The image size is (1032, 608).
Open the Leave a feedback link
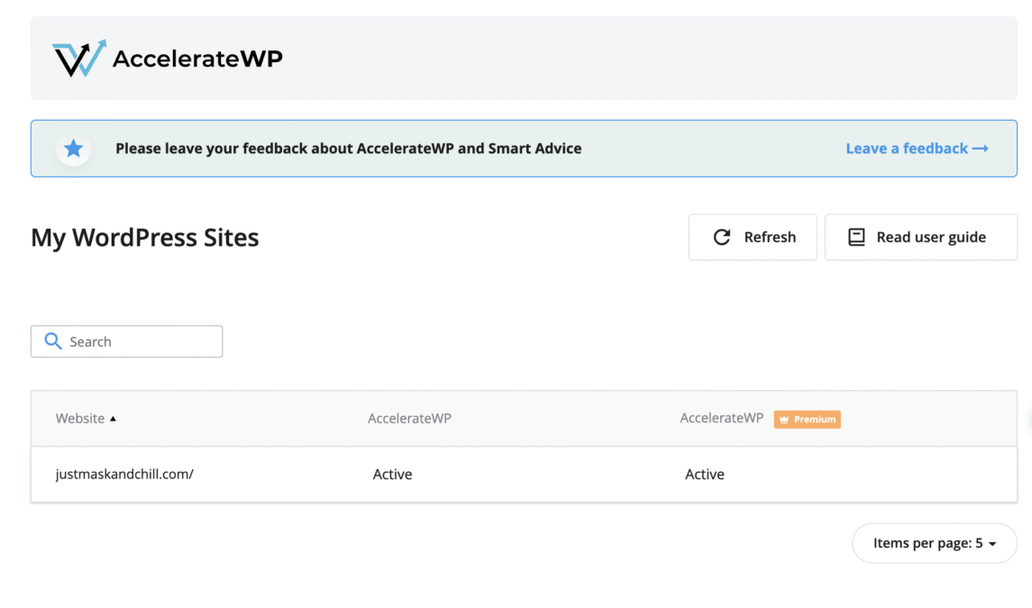tap(907, 149)
